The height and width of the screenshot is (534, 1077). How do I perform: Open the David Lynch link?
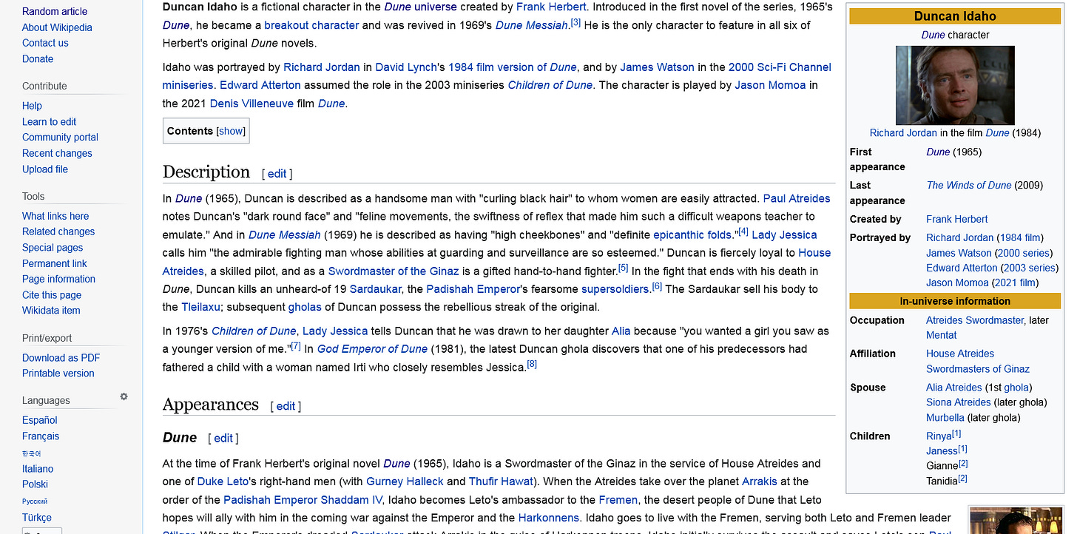pyautogui.click(x=406, y=67)
